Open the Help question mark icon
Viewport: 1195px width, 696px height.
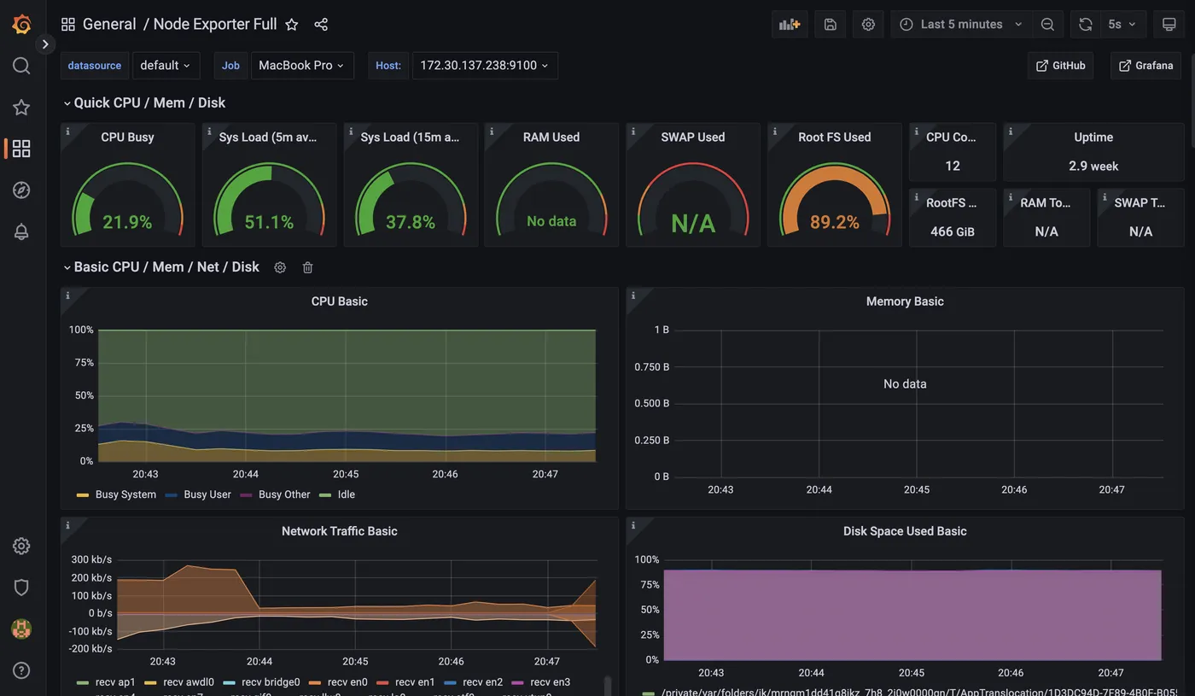(21, 670)
